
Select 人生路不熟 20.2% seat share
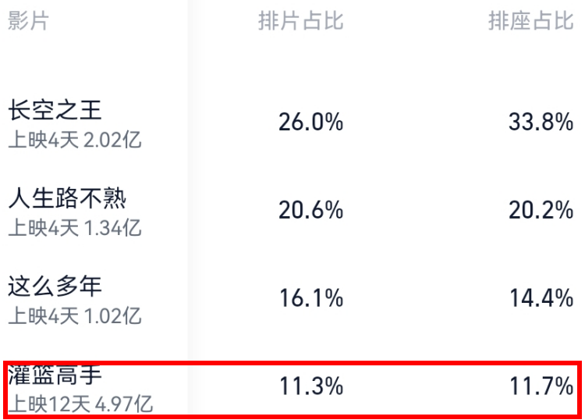pos(541,210)
